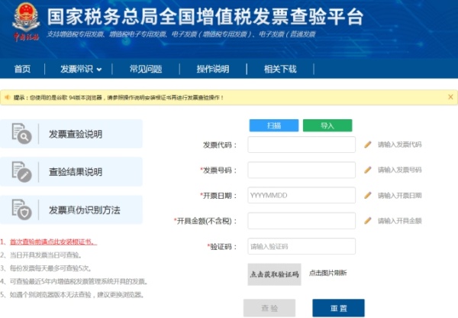Click the note suggesting 建议更换浏览器

pos(77,294)
